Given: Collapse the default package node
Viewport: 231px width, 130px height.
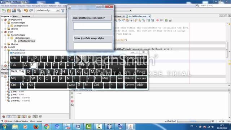Looking at the screenshot, I should pos(9,38).
